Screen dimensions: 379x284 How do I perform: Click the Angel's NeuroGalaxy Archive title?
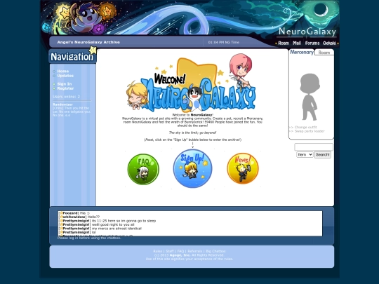(x=88, y=42)
